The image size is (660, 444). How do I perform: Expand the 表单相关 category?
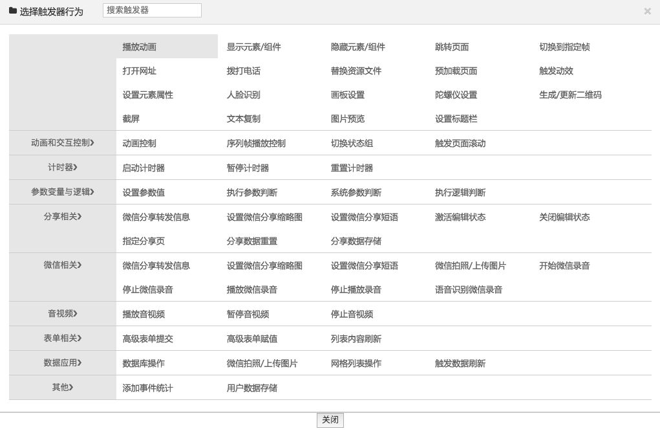click(62, 339)
